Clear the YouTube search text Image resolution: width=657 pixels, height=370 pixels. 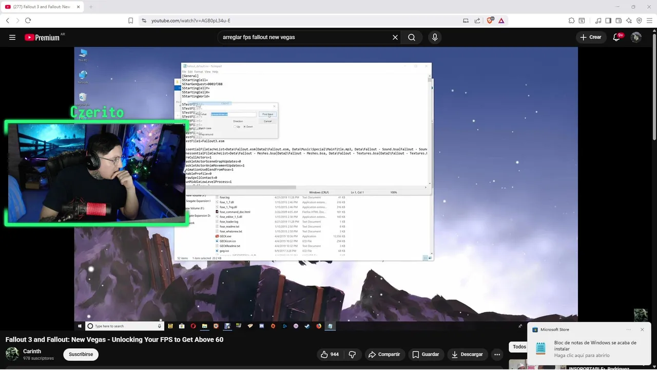coord(395,37)
